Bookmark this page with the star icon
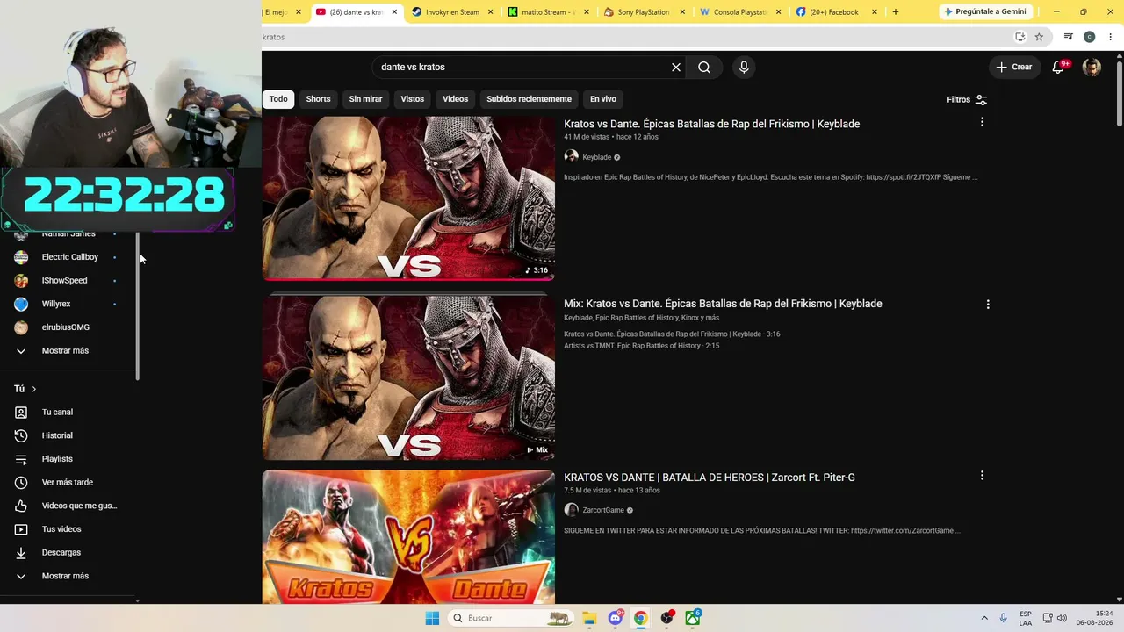 pos(1039,37)
